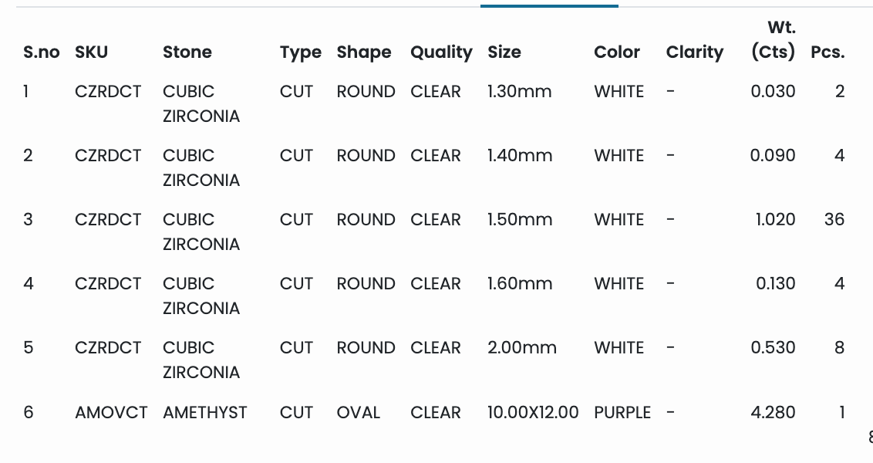
Task: Select the 36 pieces cell
Action: [834, 219]
